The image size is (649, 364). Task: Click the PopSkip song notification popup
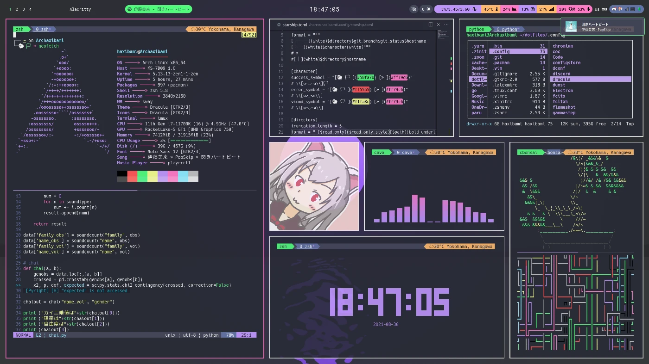pos(603,25)
